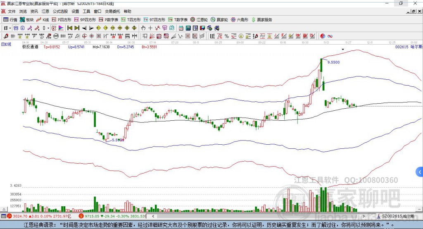Toggle the highlighted blue link chart icon
Image resolution: width=423 pixels, height=229 pixels.
point(16,28)
